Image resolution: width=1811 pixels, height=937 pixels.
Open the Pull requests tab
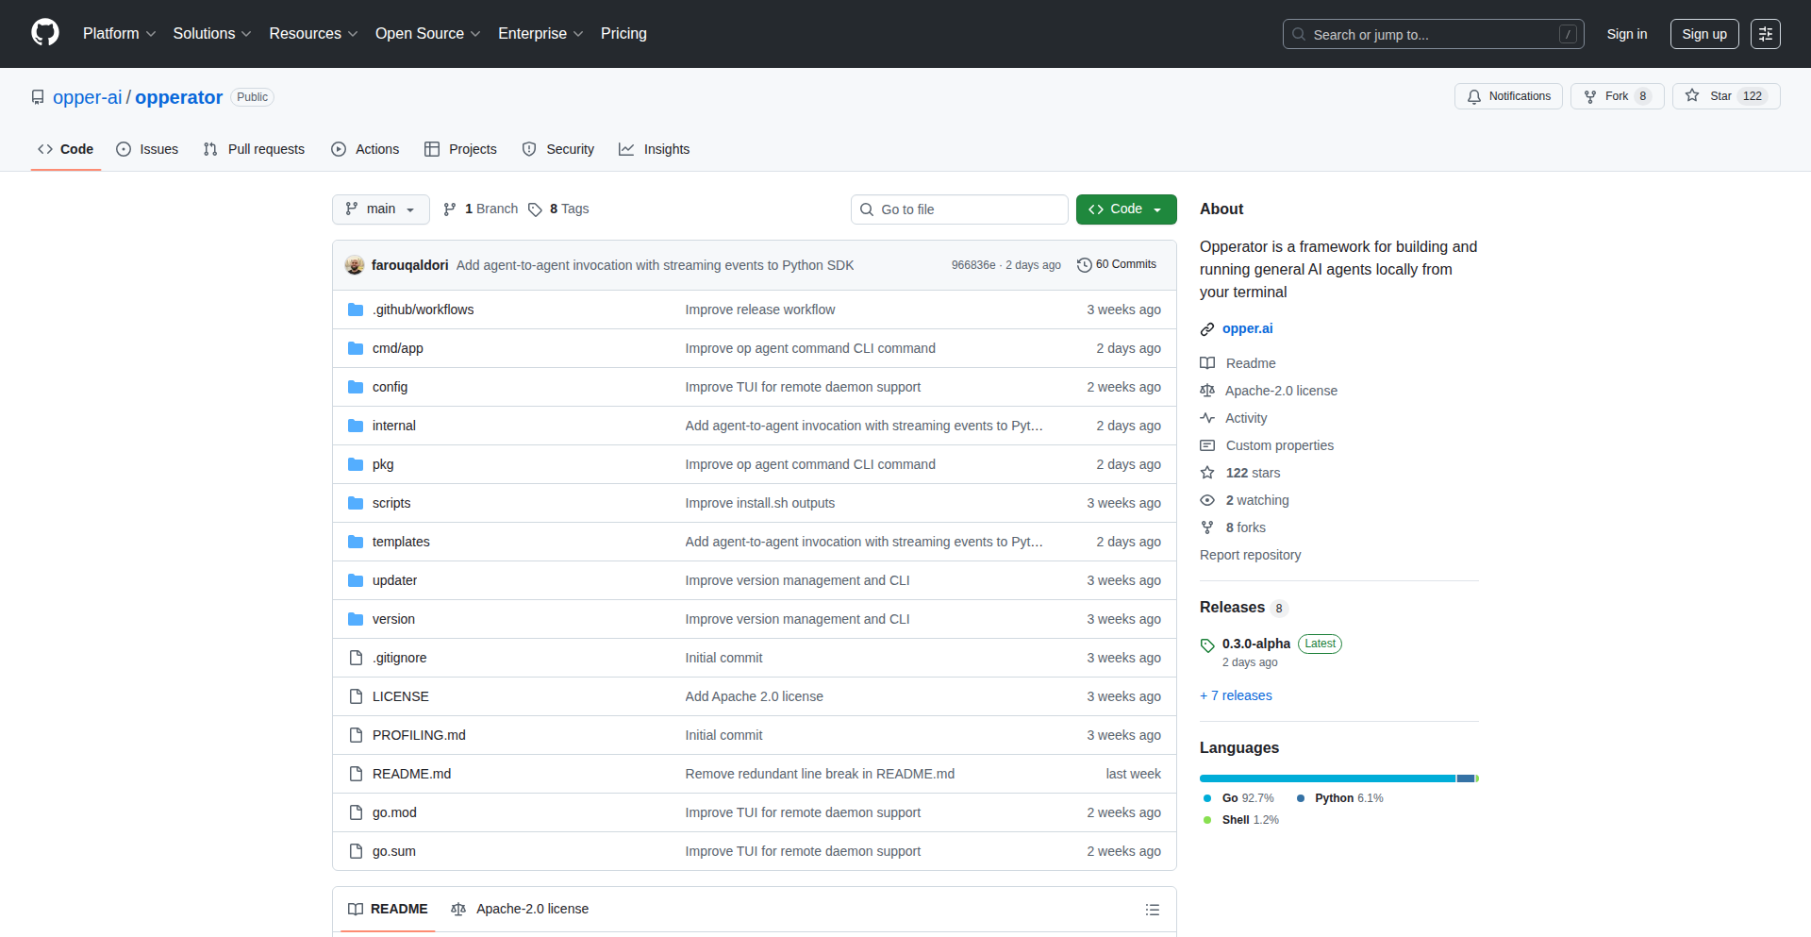tap(255, 149)
